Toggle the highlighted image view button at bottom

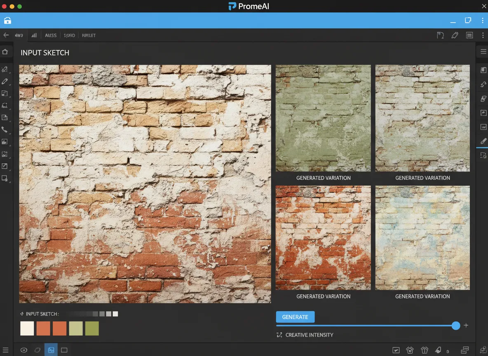(51, 350)
